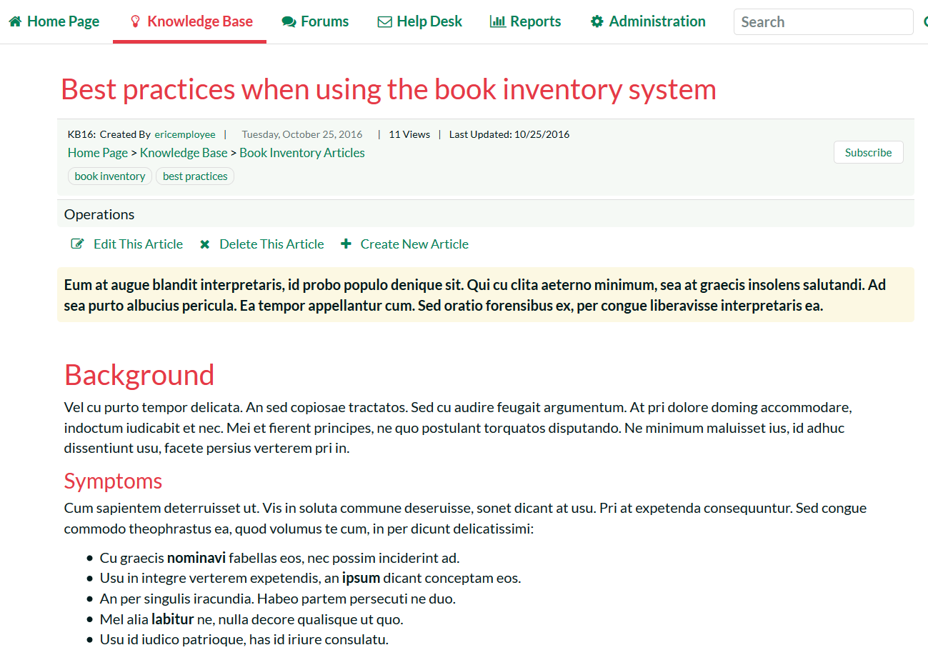This screenshot has width=928, height=655.
Task: Open the Help Desk section
Action: coord(429,22)
